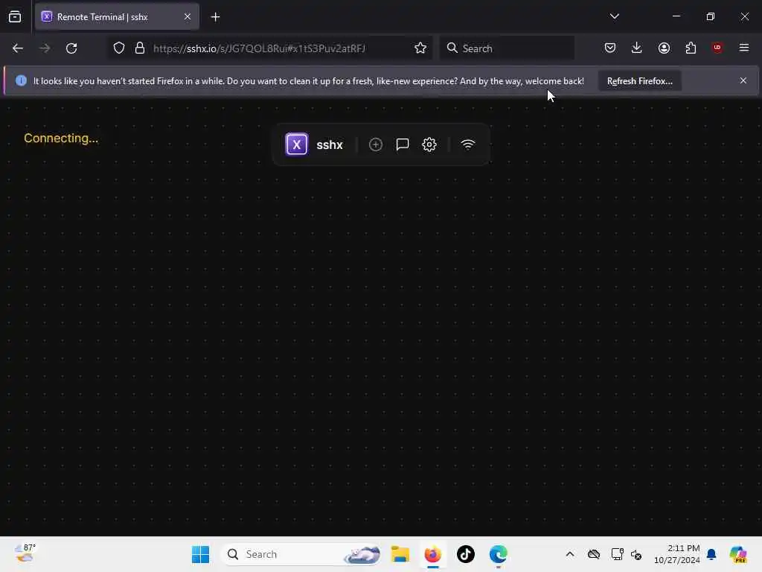This screenshot has height=572, width=762.
Task: Open the Firefox downloads panel
Action: pyautogui.click(x=637, y=48)
